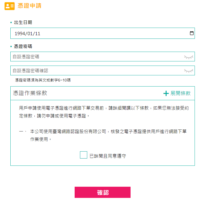The width and height of the screenshot is (208, 199).
Task: Click the green plus icon beside 展開條款
Action: click(x=166, y=93)
